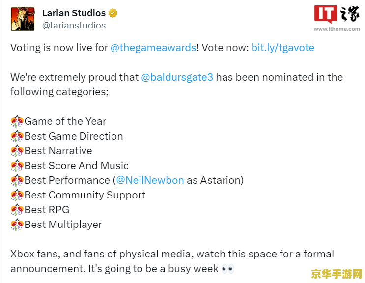Select the emoji before Best Performance
365x283 pixels.
17,180
